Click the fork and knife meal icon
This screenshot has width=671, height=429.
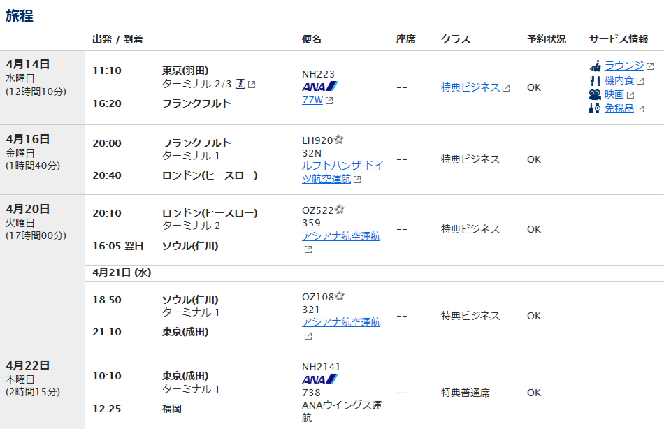(x=595, y=80)
